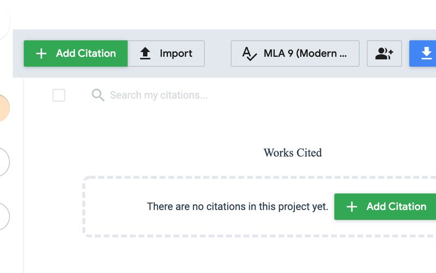Screen dimensions: 436x273
Task: Tick the select-all citations checkbox
Action: click(x=59, y=96)
